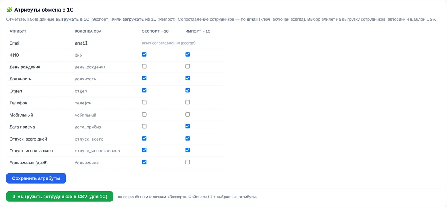Check the Телефон import checkbox
Viewport: 447px width, 207px height.
[187, 102]
